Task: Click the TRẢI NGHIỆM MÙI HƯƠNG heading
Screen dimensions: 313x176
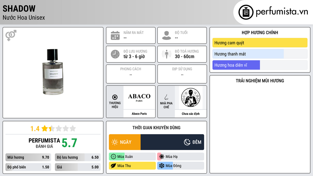Action: pos(260,81)
